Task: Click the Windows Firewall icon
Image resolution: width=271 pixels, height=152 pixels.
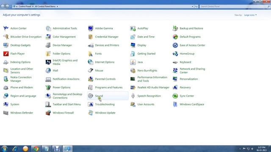Action: (48, 113)
